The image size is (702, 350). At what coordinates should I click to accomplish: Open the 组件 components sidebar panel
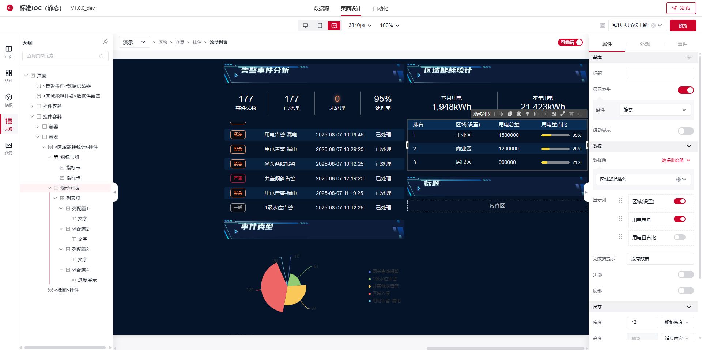click(x=9, y=76)
